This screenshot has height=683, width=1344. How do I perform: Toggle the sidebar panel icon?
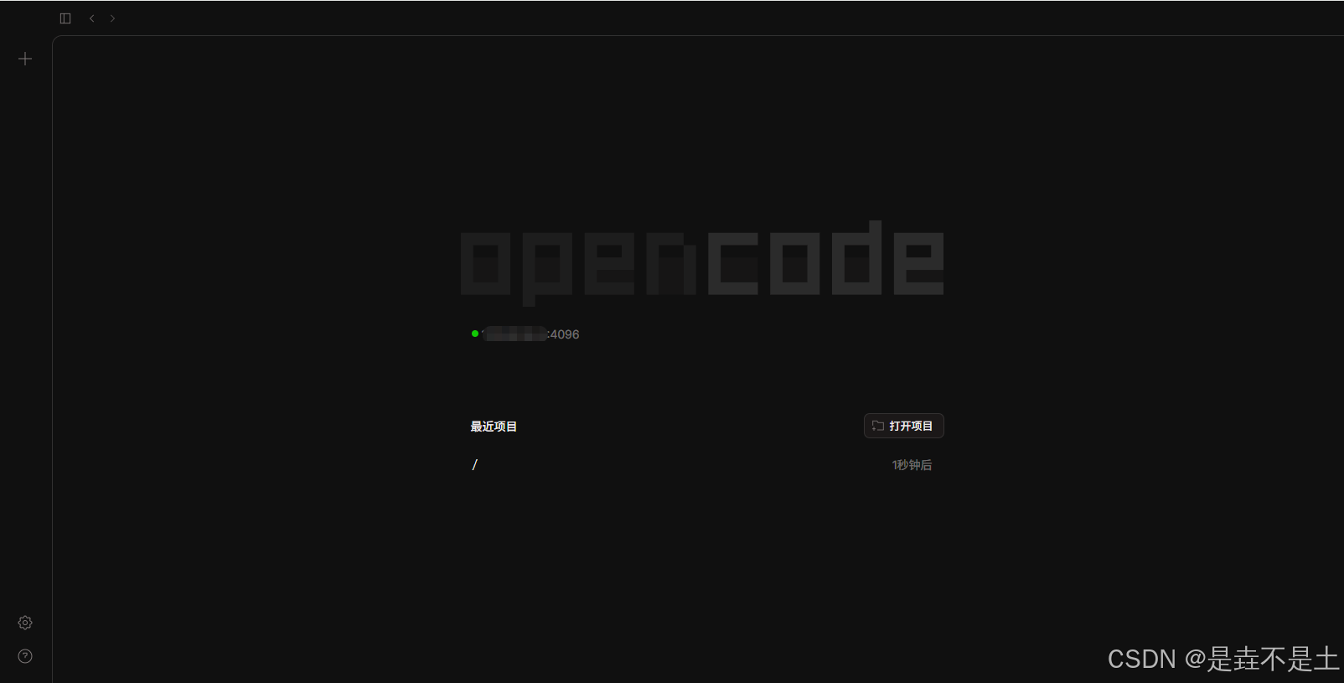pos(65,18)
